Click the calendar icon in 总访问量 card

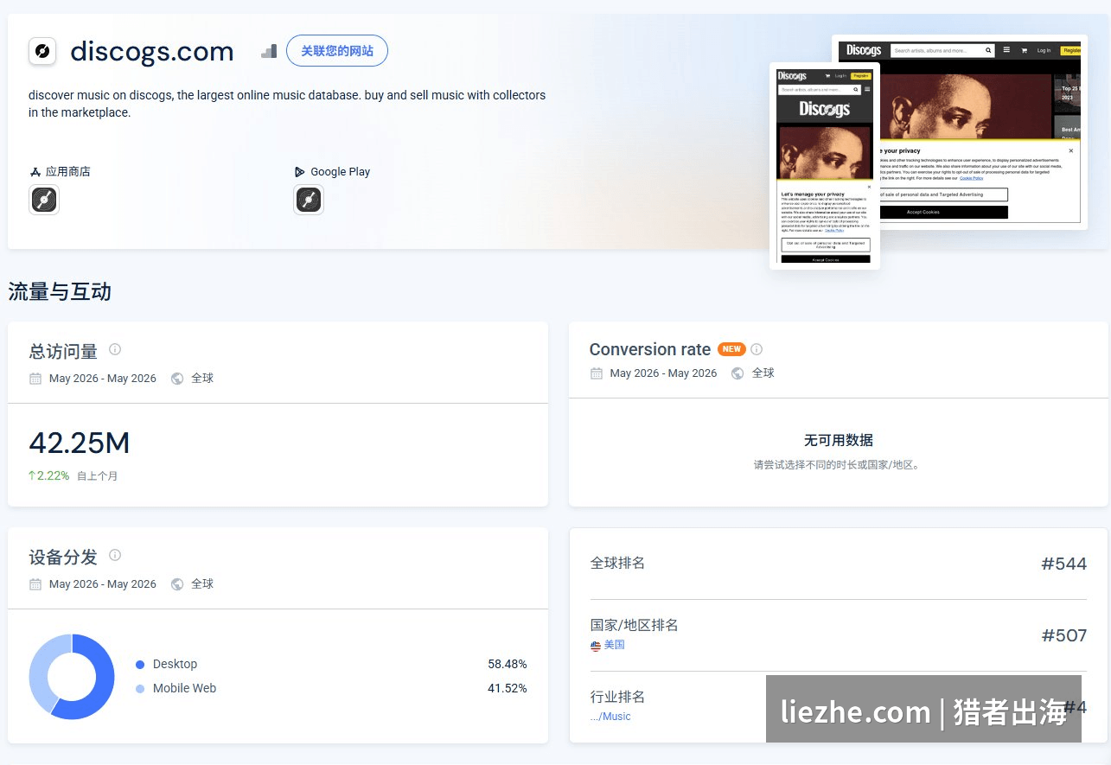[x=35, y=379]
